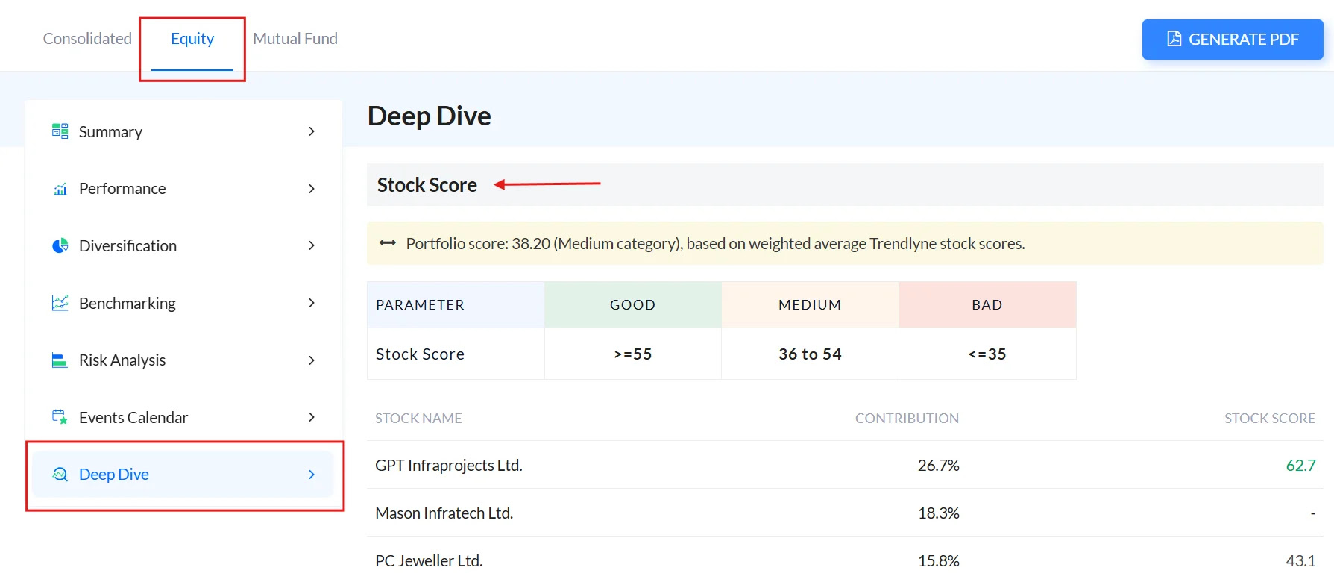
Task: Click the STOCK SCORE column header
Action: [1269, 418]
